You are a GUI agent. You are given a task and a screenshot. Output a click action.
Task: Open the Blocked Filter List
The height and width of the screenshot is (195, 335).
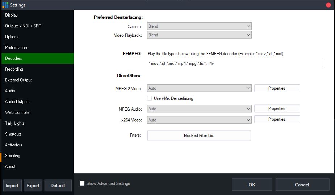pyautogui.click(x=199, y=136)
